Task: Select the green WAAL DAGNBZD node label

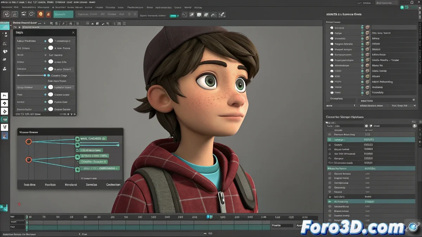Action: click(x=93, y=139)
